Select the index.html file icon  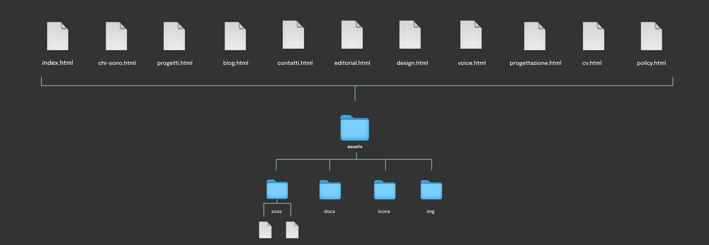tap(58, 36)
